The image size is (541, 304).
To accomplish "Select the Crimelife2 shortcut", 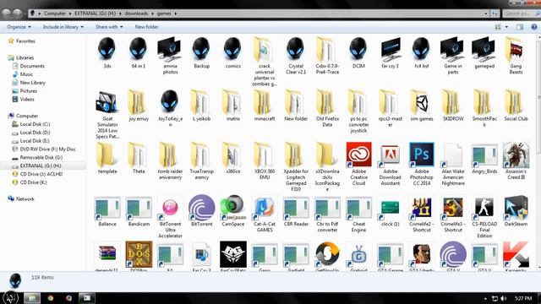I will 422,207.
